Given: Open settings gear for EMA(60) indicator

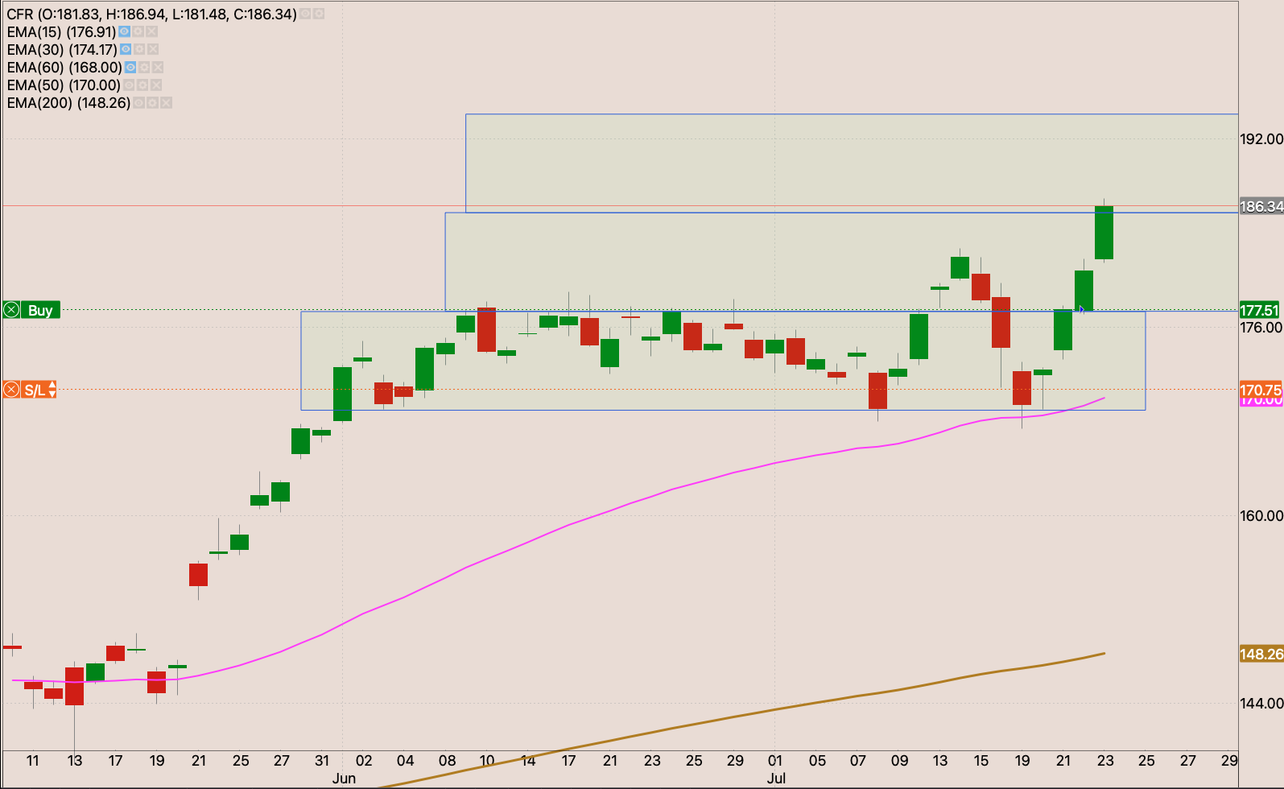Looking at the screenshot, I should (x=144, y=68).
